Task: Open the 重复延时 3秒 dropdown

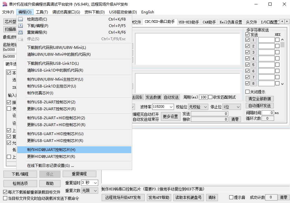Action: [95, 183]
